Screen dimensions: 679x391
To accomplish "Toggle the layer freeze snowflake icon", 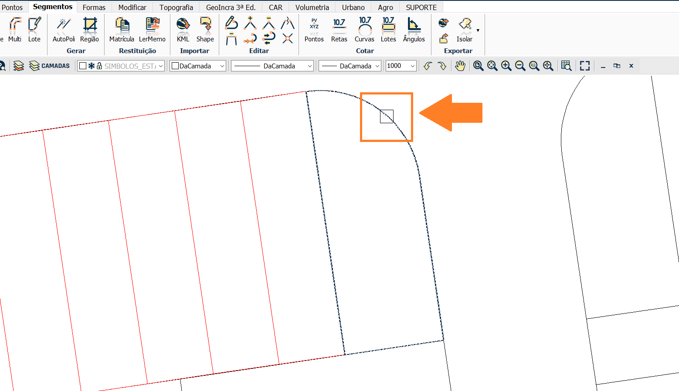I will pyautogui.click(x=92, y=66).
